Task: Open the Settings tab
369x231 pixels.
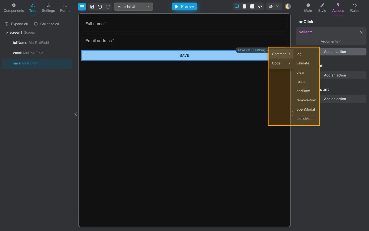Action: 48,8
